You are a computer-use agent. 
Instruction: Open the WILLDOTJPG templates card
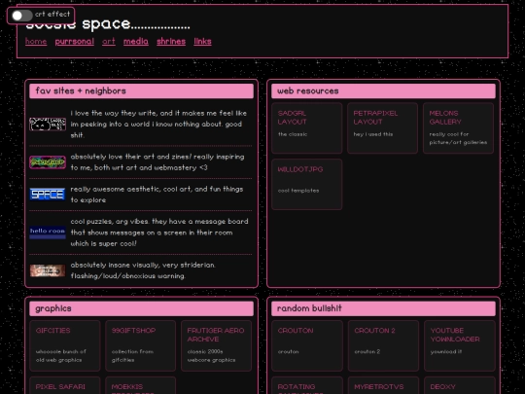(307, 185)
